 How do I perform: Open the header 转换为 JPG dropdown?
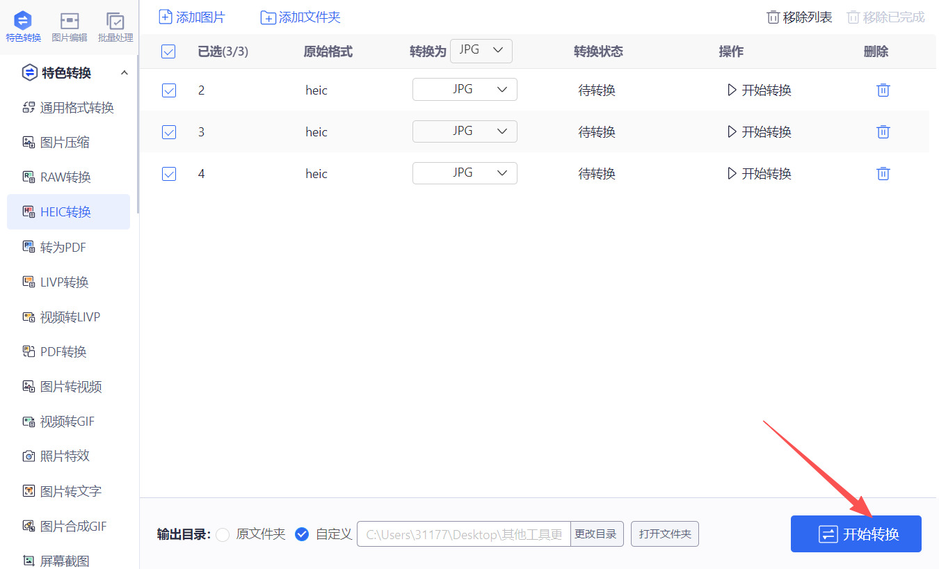(x=481, y=51)
